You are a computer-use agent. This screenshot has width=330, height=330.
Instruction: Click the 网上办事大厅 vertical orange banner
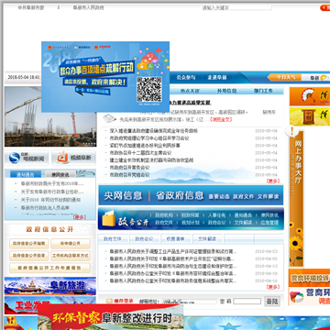coord(296,199)
